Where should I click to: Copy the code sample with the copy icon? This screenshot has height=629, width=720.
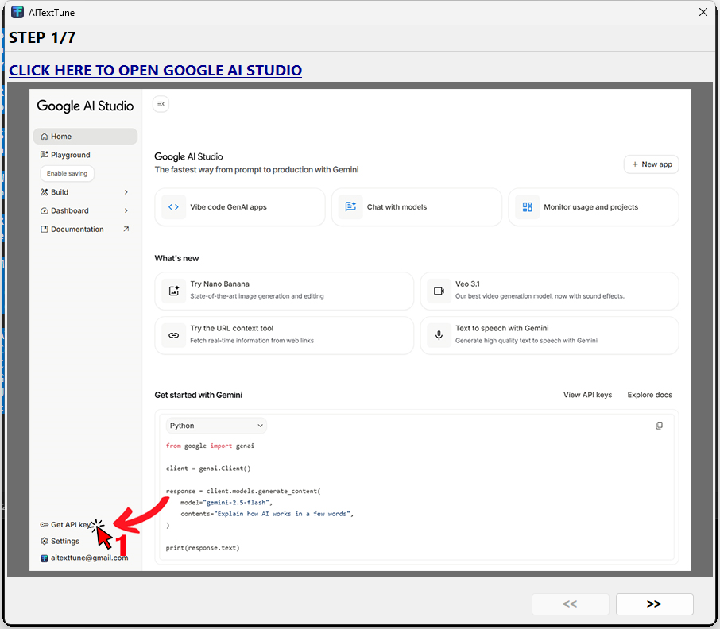click(659, 426)
